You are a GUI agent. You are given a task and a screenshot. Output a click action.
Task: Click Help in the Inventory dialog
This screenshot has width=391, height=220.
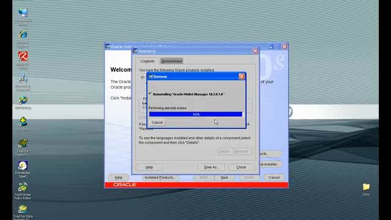click(149, 167)
